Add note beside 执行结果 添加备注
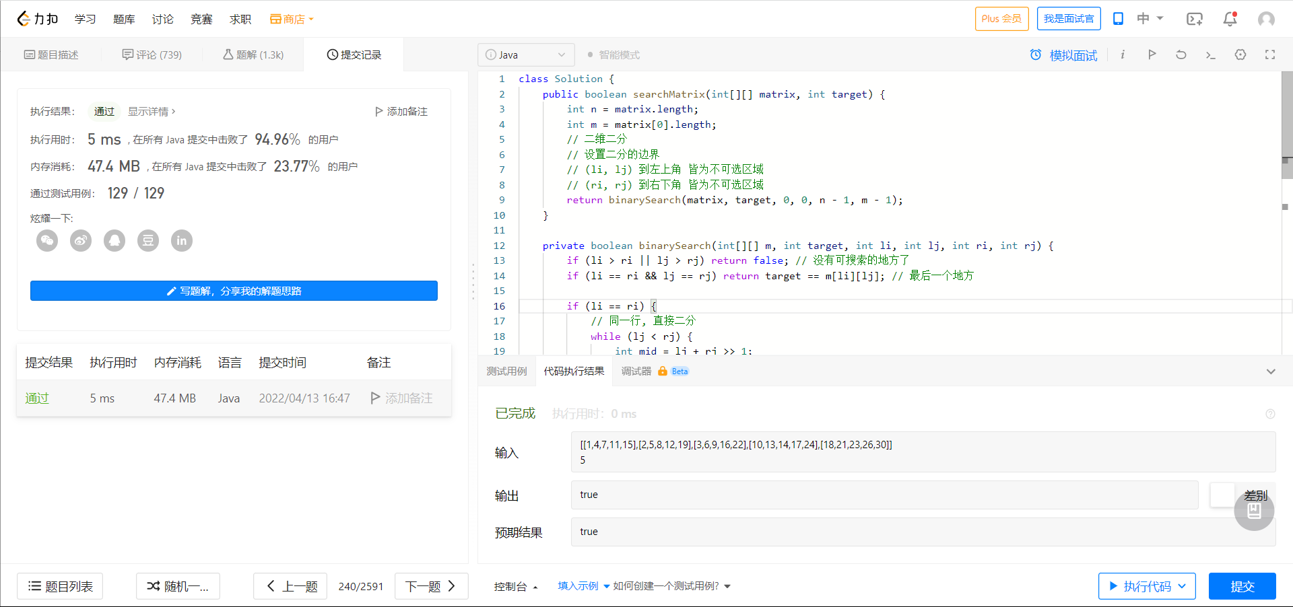This screenshot has width=1293, height=607. 401,112
